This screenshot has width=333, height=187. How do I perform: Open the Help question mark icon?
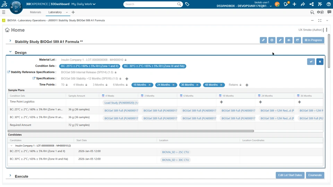point(328,4)
